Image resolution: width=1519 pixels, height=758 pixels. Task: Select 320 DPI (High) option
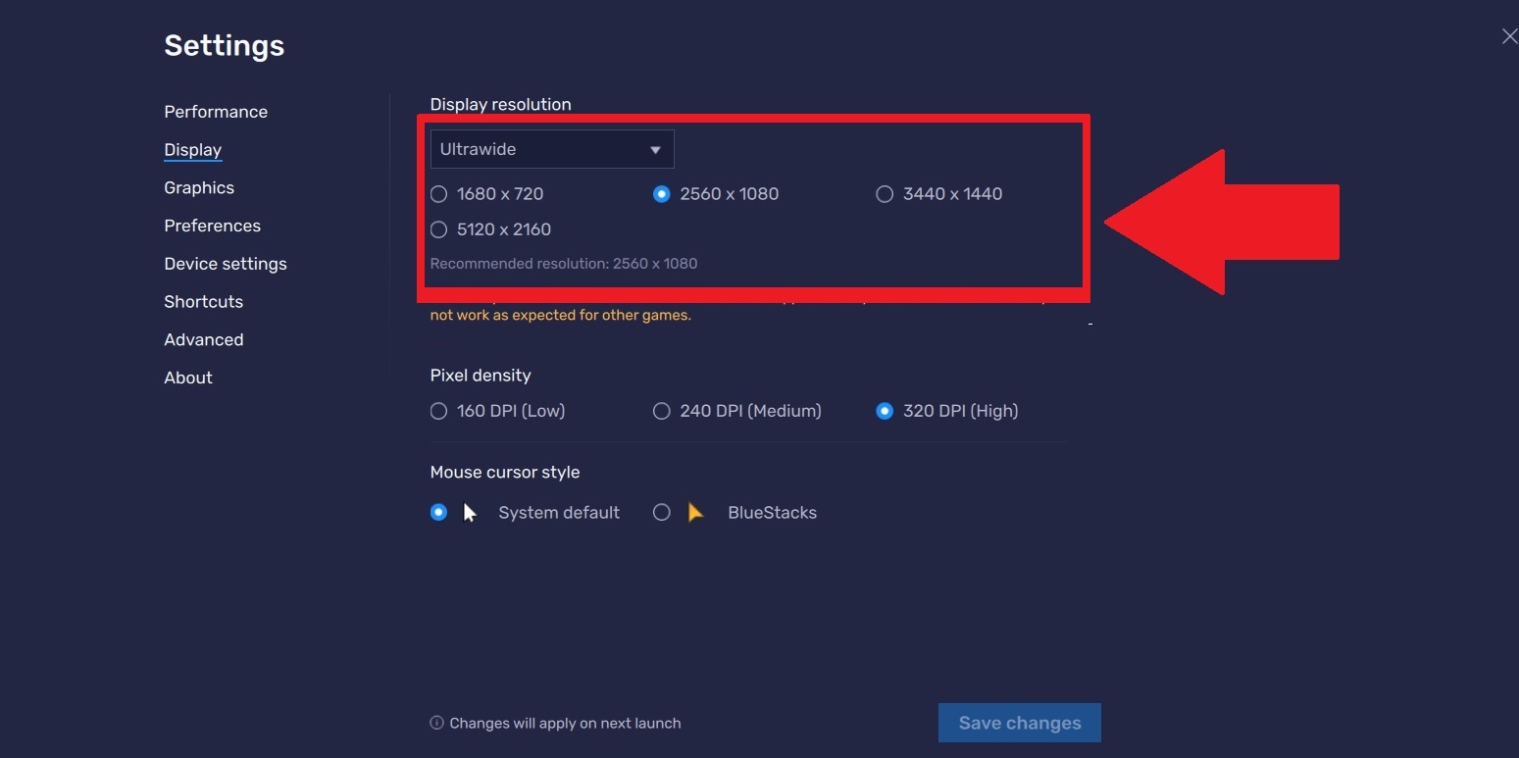click(x=885, y=411)
